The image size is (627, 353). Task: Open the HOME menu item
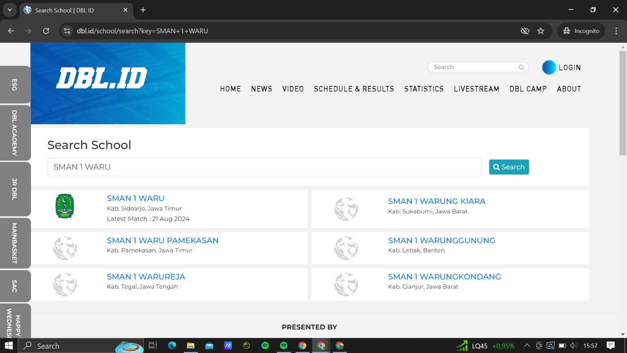tap(230, 89)
